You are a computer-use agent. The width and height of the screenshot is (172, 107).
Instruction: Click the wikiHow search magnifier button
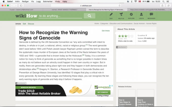tap(89, 16)
